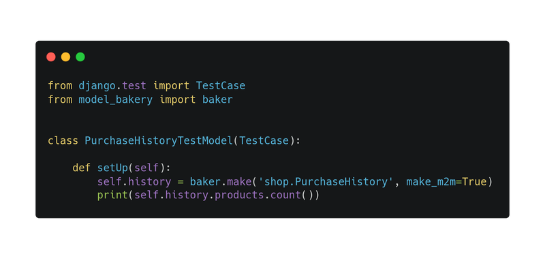The image size is (545, 259).
Task: Click the word TestCase in first import line
Action: click(x=221, y=85)
